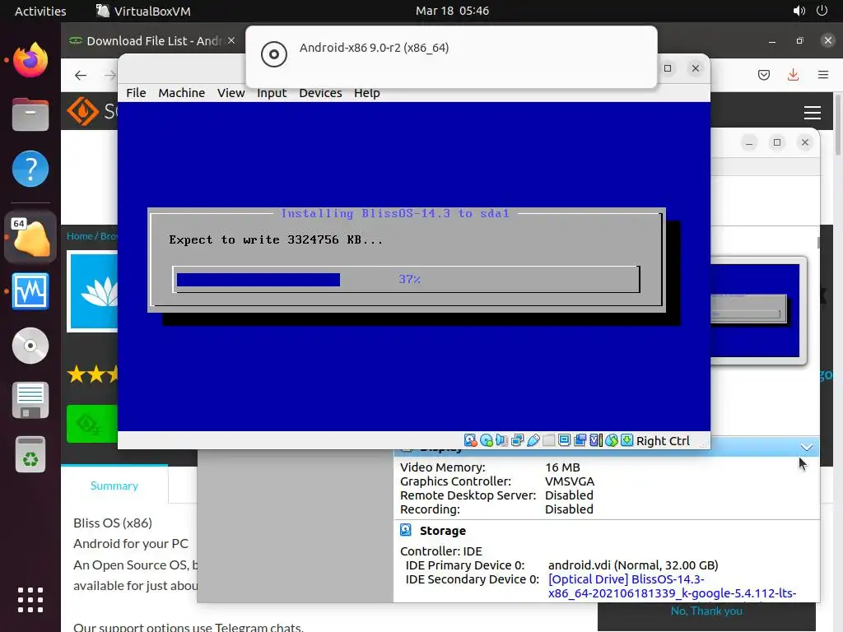Click the VirtualBox icon in the dock
Image resolution: width=843 pixels, height=632 pixels.
tap(30, 238)
